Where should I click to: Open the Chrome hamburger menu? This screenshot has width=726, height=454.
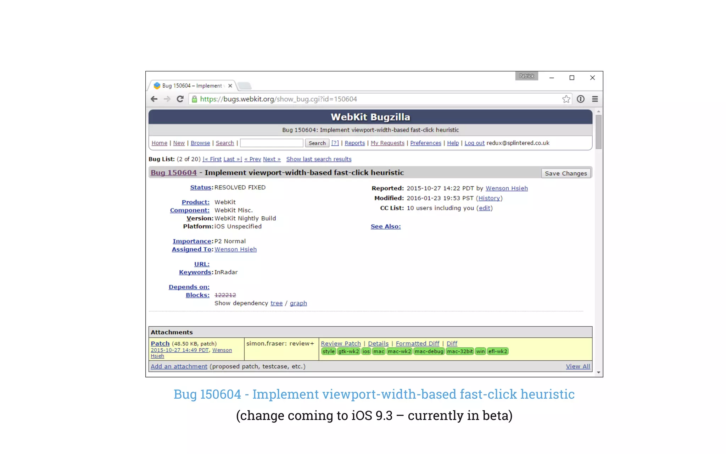click(595, 99)
